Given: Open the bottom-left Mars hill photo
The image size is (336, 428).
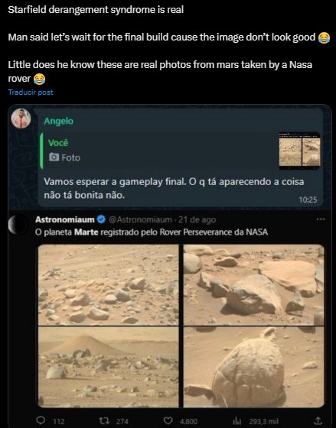Looking at the screenshot, I should coord(108,367).
